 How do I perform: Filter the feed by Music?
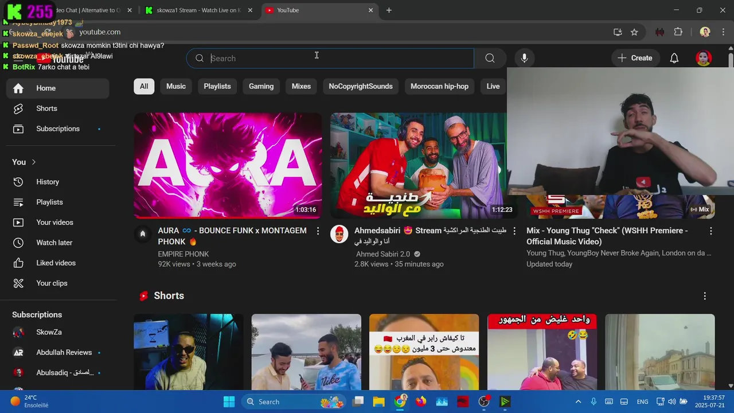(x=176, y=86)
